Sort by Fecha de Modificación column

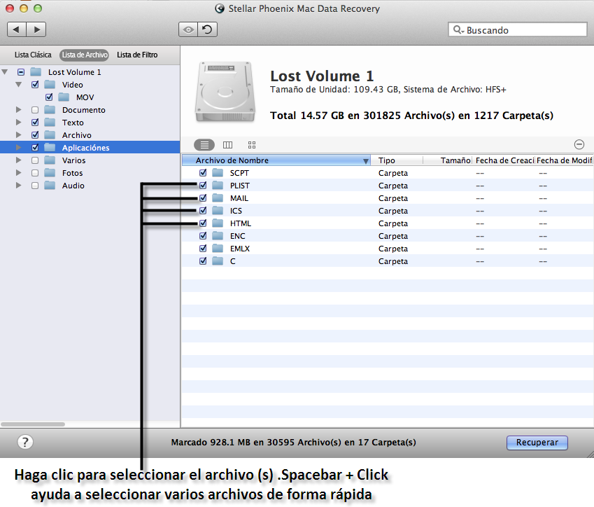tap(564, 160)
